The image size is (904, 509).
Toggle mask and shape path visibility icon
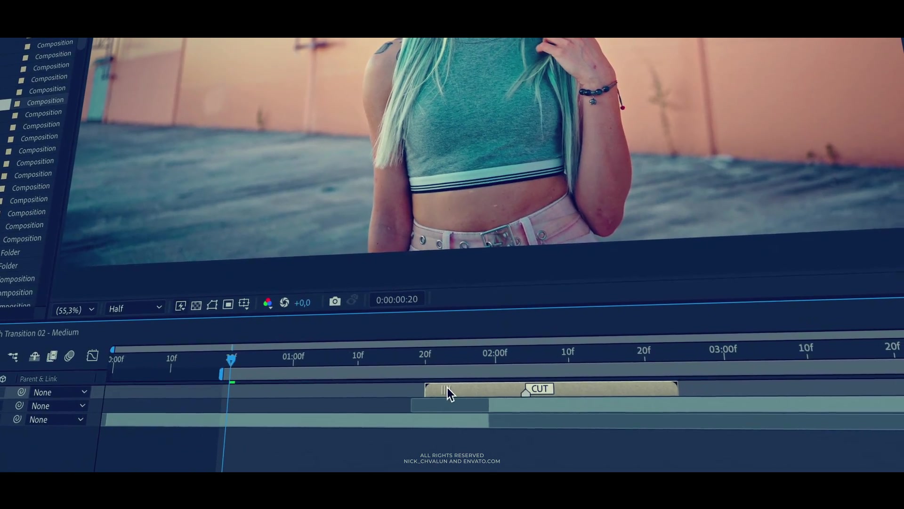coord(212,305)
